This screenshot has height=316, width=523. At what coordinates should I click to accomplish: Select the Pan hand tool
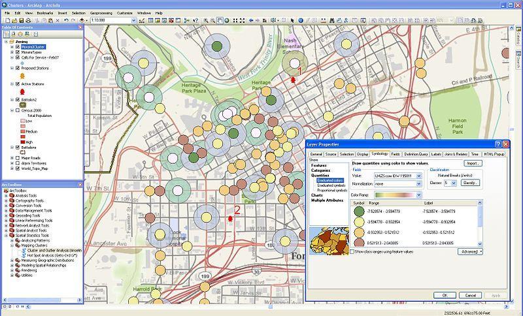(220, 20)
